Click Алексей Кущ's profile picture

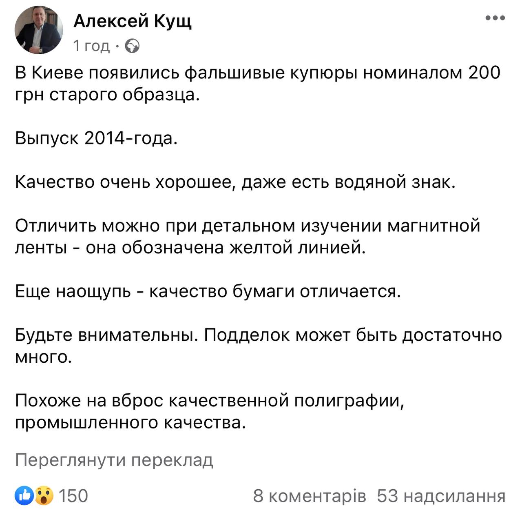click(39, 30)
